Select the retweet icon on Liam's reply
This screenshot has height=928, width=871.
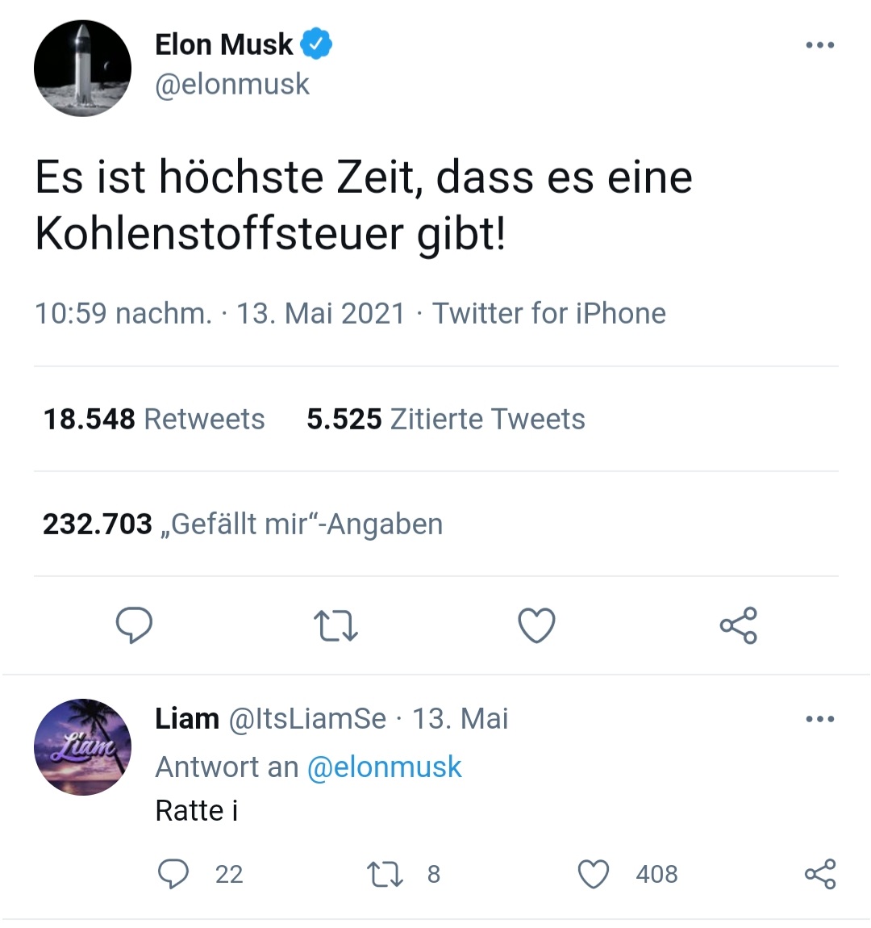[x=385, y=874]
